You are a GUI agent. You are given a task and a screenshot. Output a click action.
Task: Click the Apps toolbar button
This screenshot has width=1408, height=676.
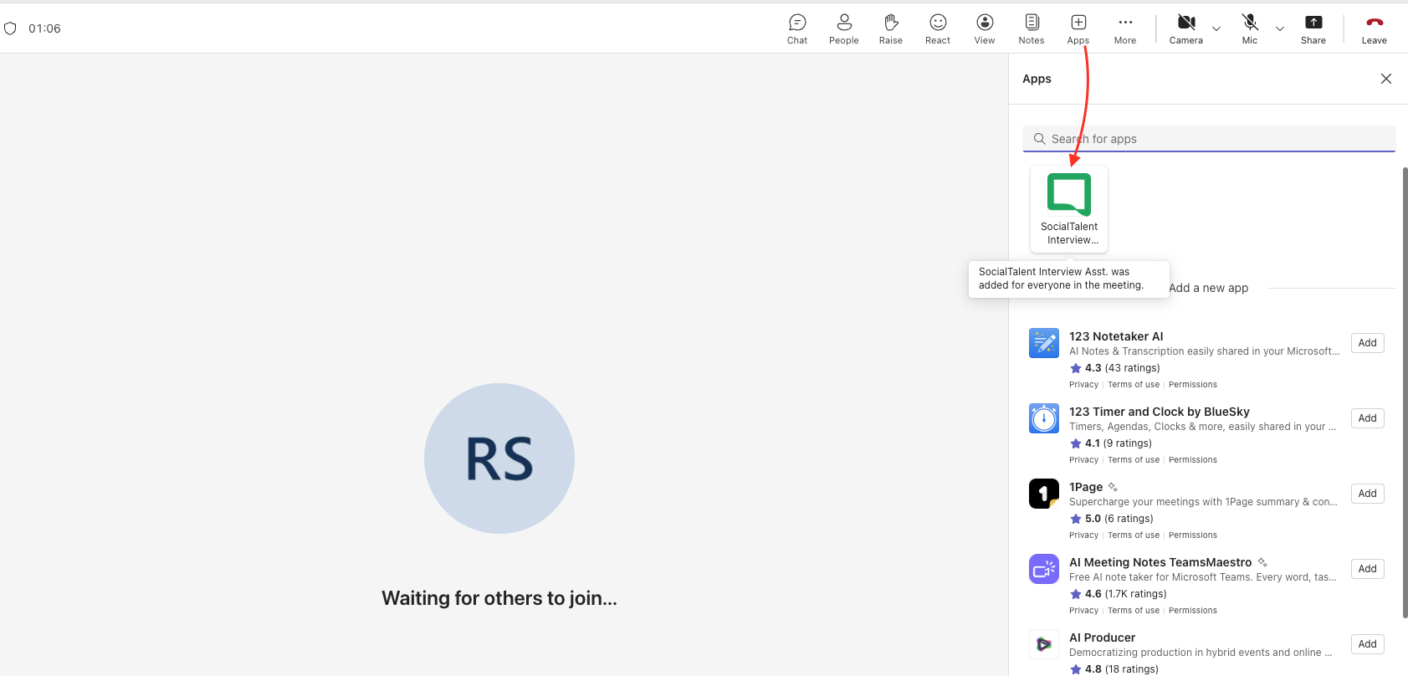[x=1078, y=28]
